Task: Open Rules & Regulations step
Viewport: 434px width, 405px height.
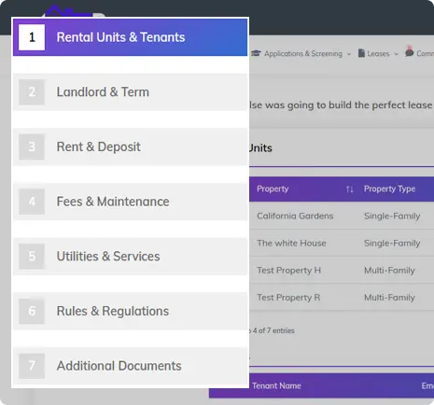Action: (130, 311)
